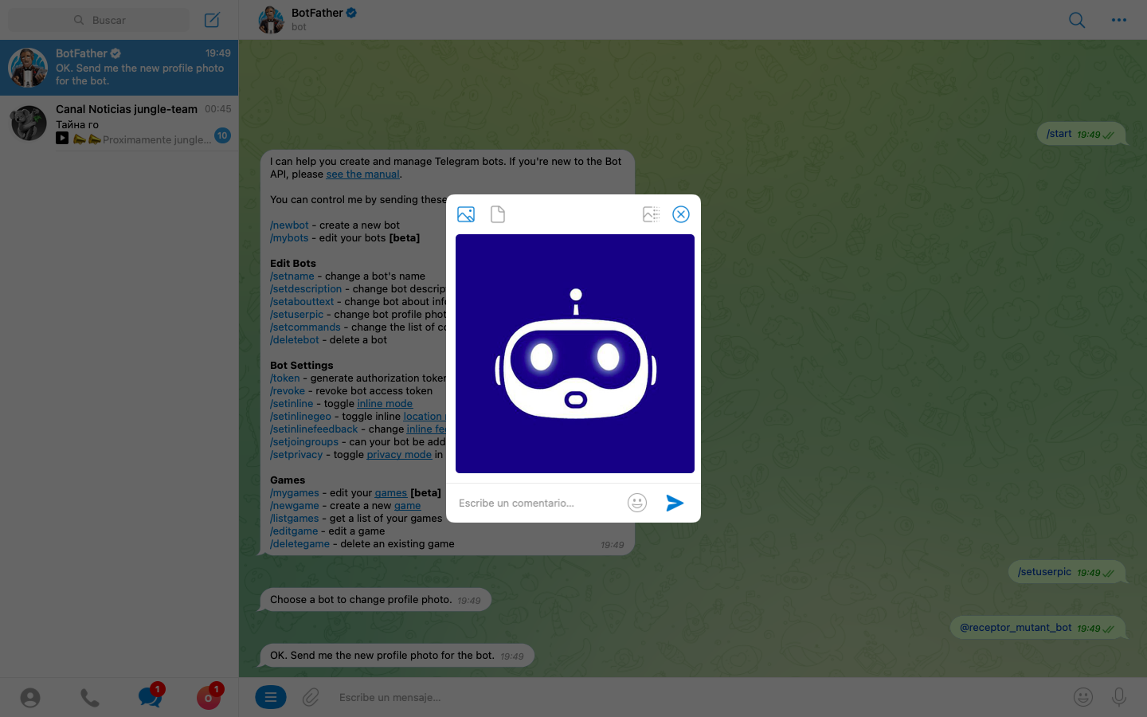Click the attach file paperclip icon
Screen dimensions: 1147x717
point(311,697)
